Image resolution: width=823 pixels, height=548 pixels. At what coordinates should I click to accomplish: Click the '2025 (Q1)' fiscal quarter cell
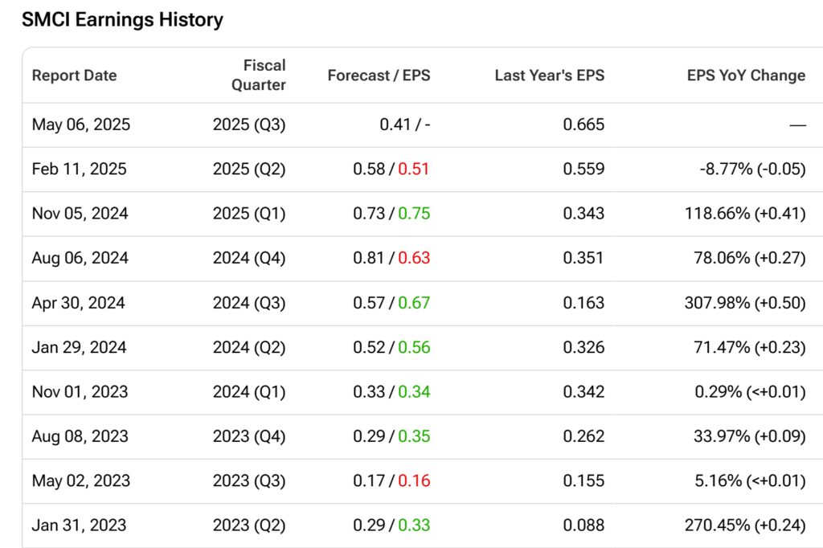point(249,214)
